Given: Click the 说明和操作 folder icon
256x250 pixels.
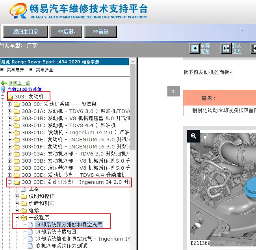Looking at the screenshot, I should tap(24, 196).
